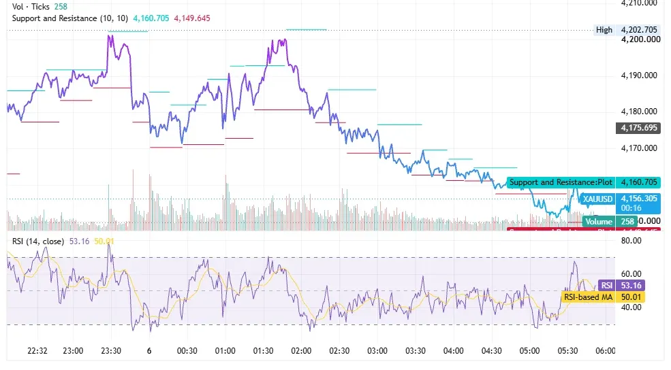The height and width of the screenshot is (370, 671).
Task: Click the 03:00 time axis label
Action: pos(377,351)
